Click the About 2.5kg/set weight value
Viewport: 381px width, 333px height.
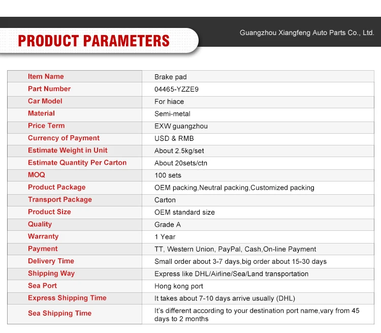pyautogui.click(x=179, y=151)
